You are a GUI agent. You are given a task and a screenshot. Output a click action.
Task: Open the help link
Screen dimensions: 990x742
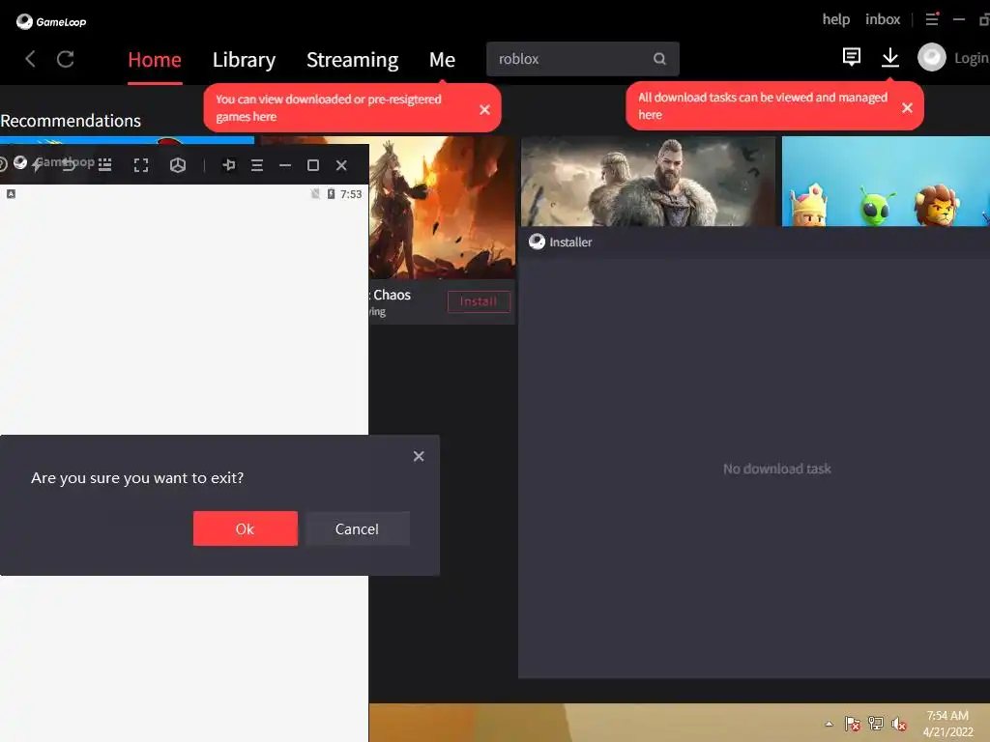pos(836,19)
